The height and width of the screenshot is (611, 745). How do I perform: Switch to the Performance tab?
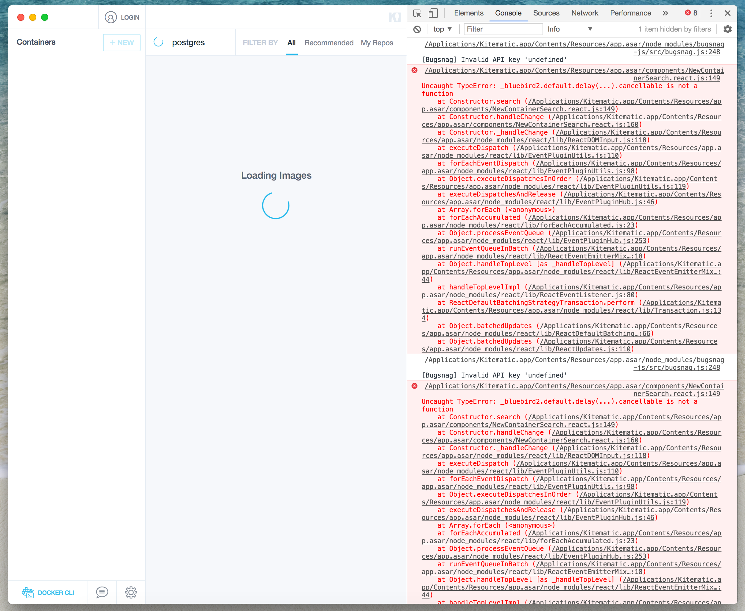click(630, 13)
